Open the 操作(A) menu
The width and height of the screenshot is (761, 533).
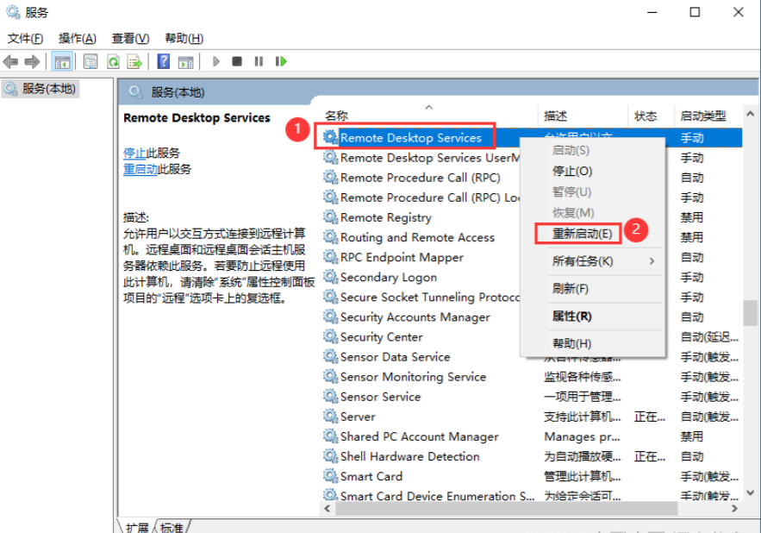(x=78, y=39)
